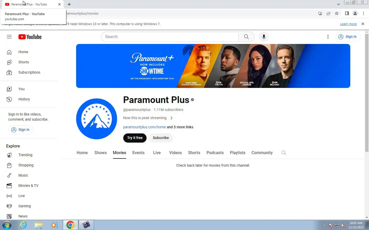This screenshot has height=230, width=369.
Task: Switch to the Shows tab
Action: (x=100, y=153)
